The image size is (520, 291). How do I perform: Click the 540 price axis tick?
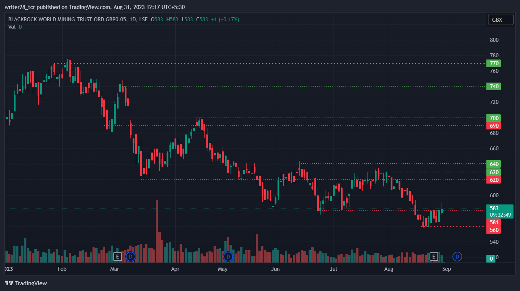(494, 242)
